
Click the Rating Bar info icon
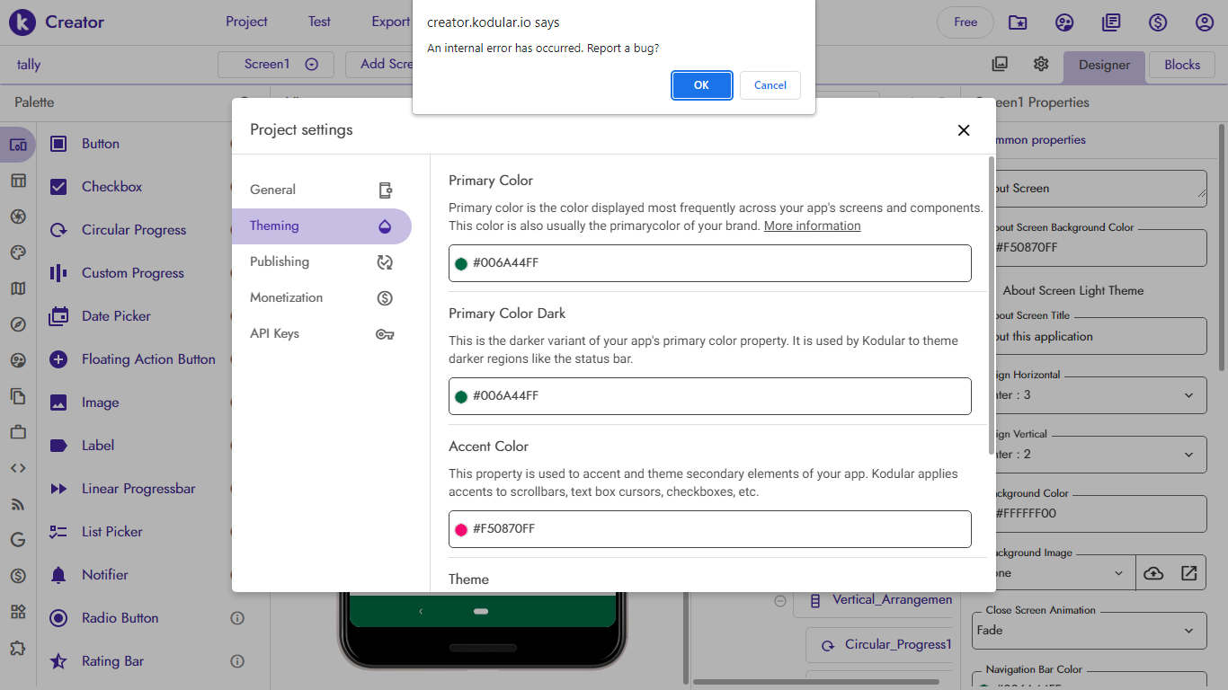click(x=237, y=661)
